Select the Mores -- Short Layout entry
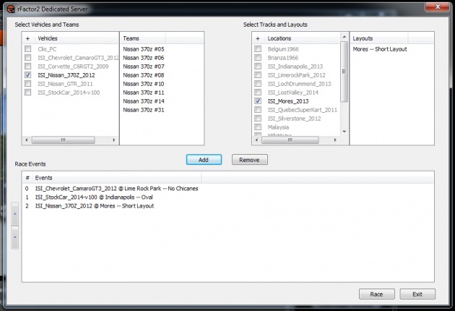This screenshot has height=311, width=455. point(380,49)
